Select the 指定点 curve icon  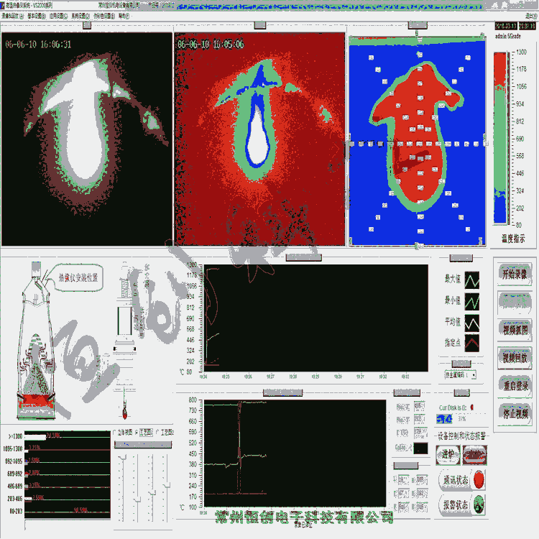(472, 343)
